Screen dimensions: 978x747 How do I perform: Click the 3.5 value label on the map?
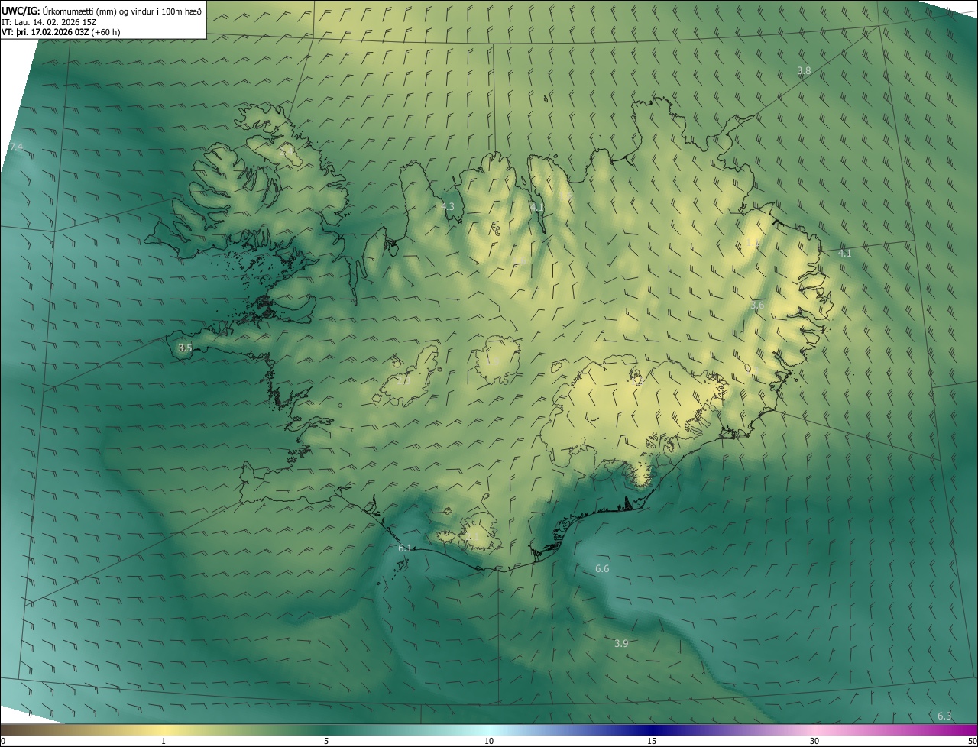click(185, 348)
